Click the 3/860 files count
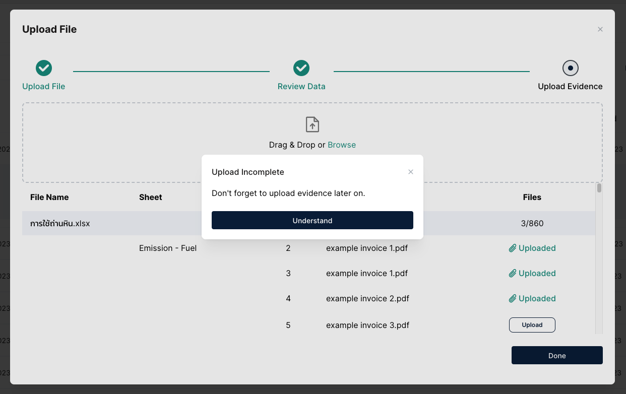 (x=532, y=223)
